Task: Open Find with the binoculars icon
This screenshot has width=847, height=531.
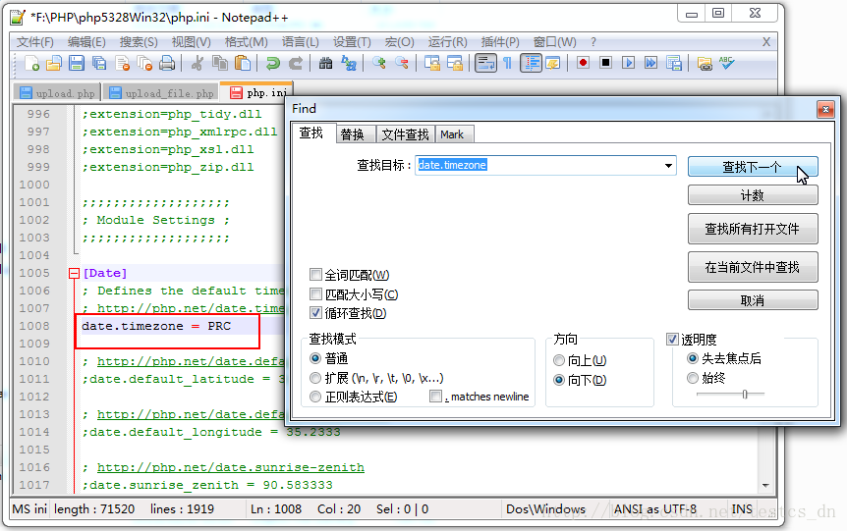Action: tap(325, 63)
